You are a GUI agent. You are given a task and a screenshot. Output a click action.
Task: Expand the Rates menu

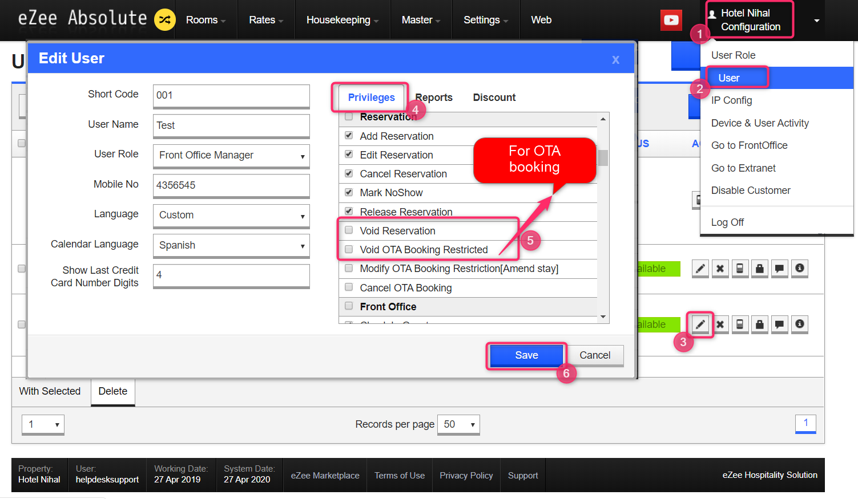click(266, 20)
